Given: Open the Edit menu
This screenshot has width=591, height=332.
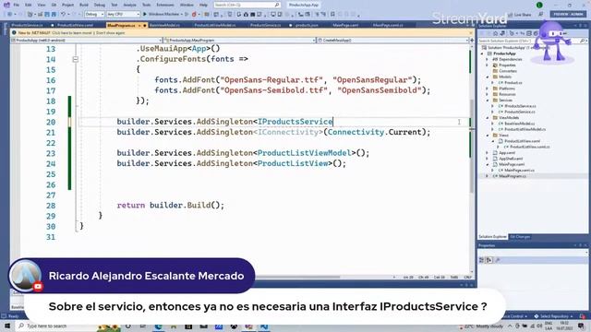Looking at the screenshot, I should click(29, 5).
